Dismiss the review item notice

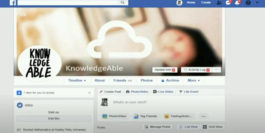tap(89, 93)
